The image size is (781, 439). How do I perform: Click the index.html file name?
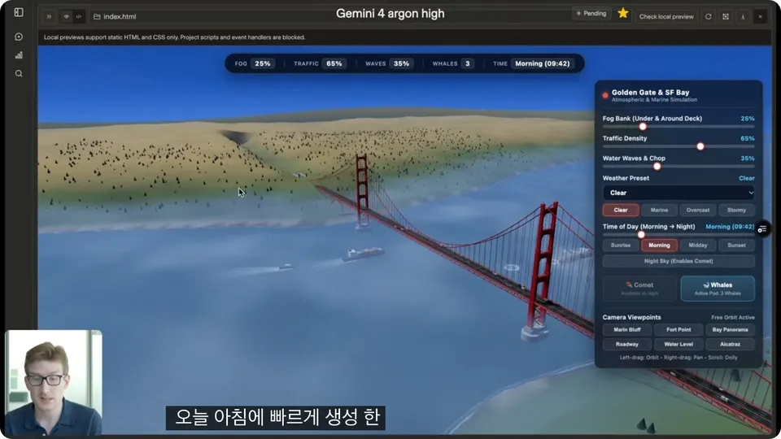(x=120, y=16)
